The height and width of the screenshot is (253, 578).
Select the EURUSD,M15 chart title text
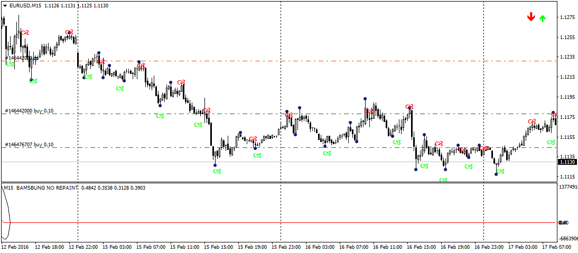pyautogui.click(x=25, y=5)
